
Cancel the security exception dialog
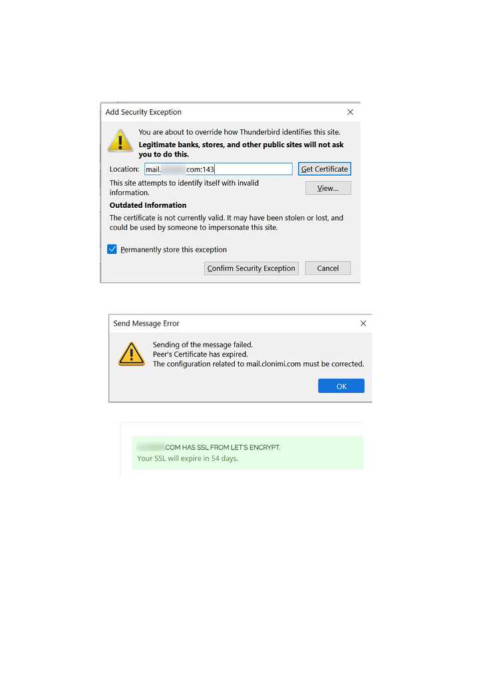point(327,268)
